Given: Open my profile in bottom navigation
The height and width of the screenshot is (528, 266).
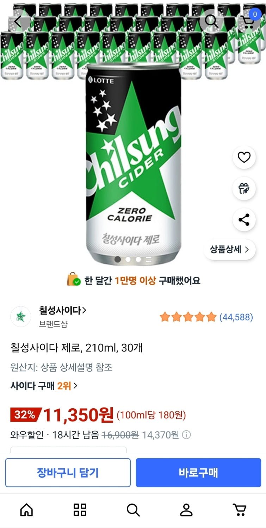Looking at the screenshot, I should (x=186, y=510).
